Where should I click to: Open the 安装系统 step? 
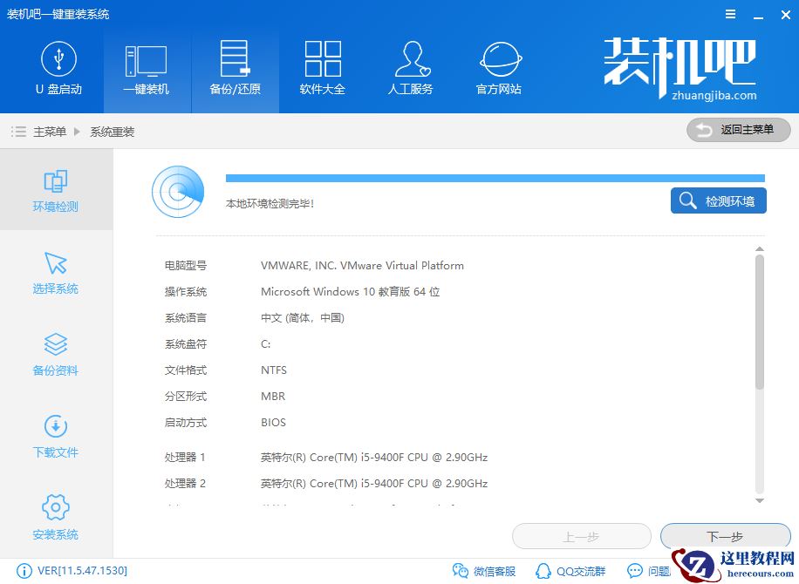click(54, 517)
